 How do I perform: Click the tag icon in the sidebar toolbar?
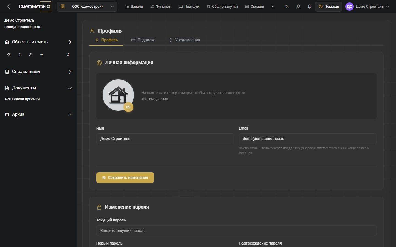point(9,54)
